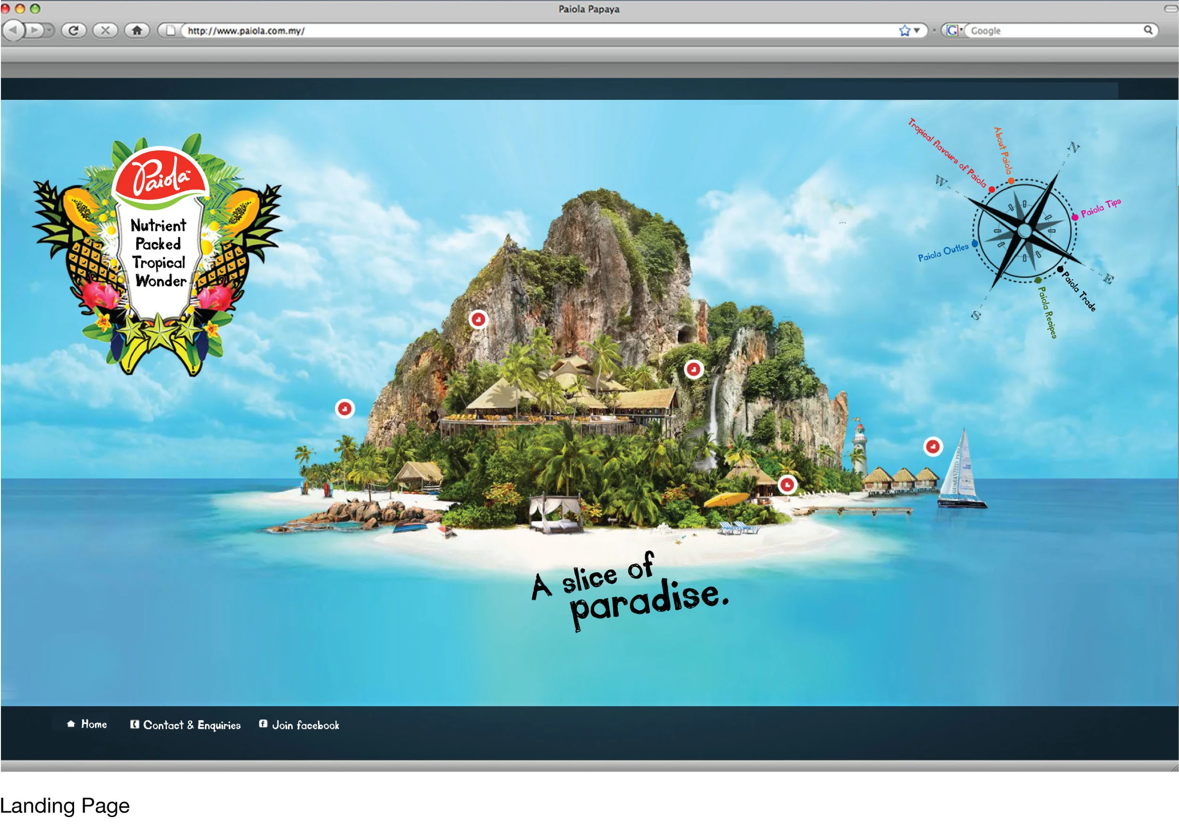Viewport: 1179px width, 835px height.
Task: Click the red hotspot by the yellow umbrella
Action: pyautogui.click(x=787, y=484)
